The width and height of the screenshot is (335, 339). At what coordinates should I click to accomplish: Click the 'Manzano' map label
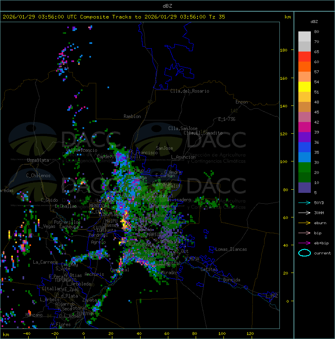(34, 315)
